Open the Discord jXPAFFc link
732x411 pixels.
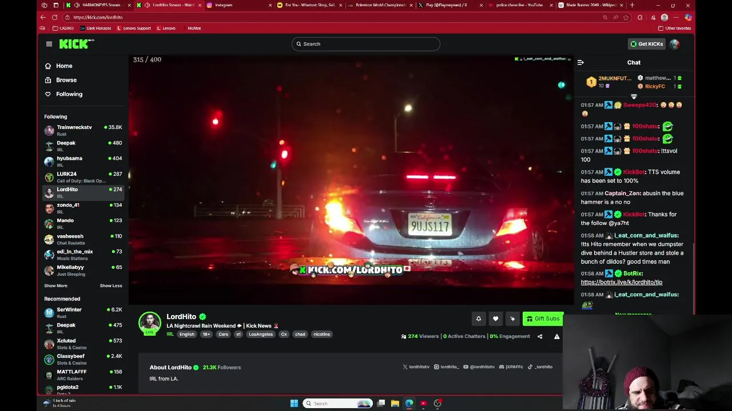click(x=511, y=367)
